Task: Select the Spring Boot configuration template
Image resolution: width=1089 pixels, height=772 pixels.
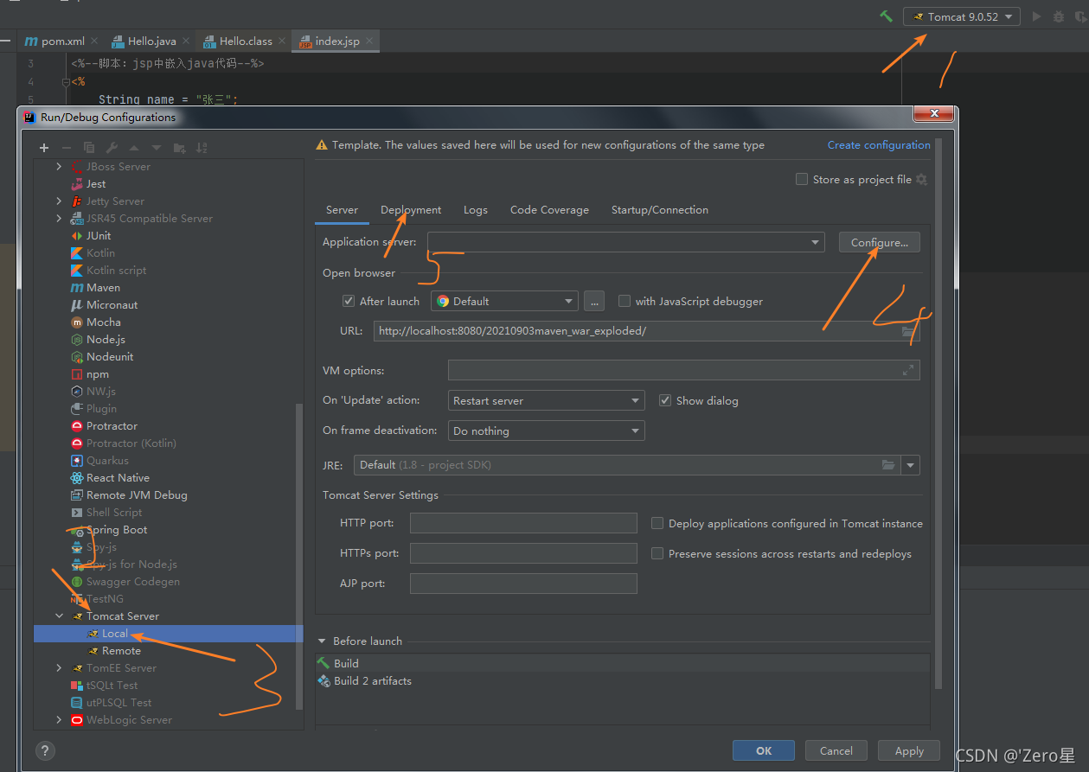Action: point(116,529)
